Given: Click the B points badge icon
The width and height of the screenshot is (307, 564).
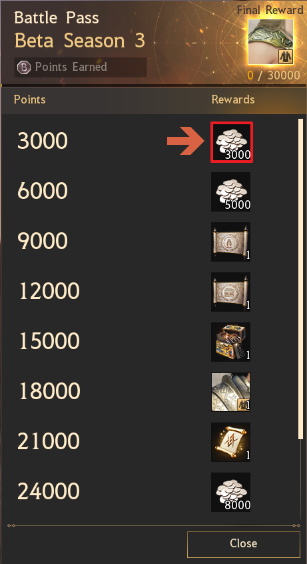Looking at the screenshot, I should (24, 67).
